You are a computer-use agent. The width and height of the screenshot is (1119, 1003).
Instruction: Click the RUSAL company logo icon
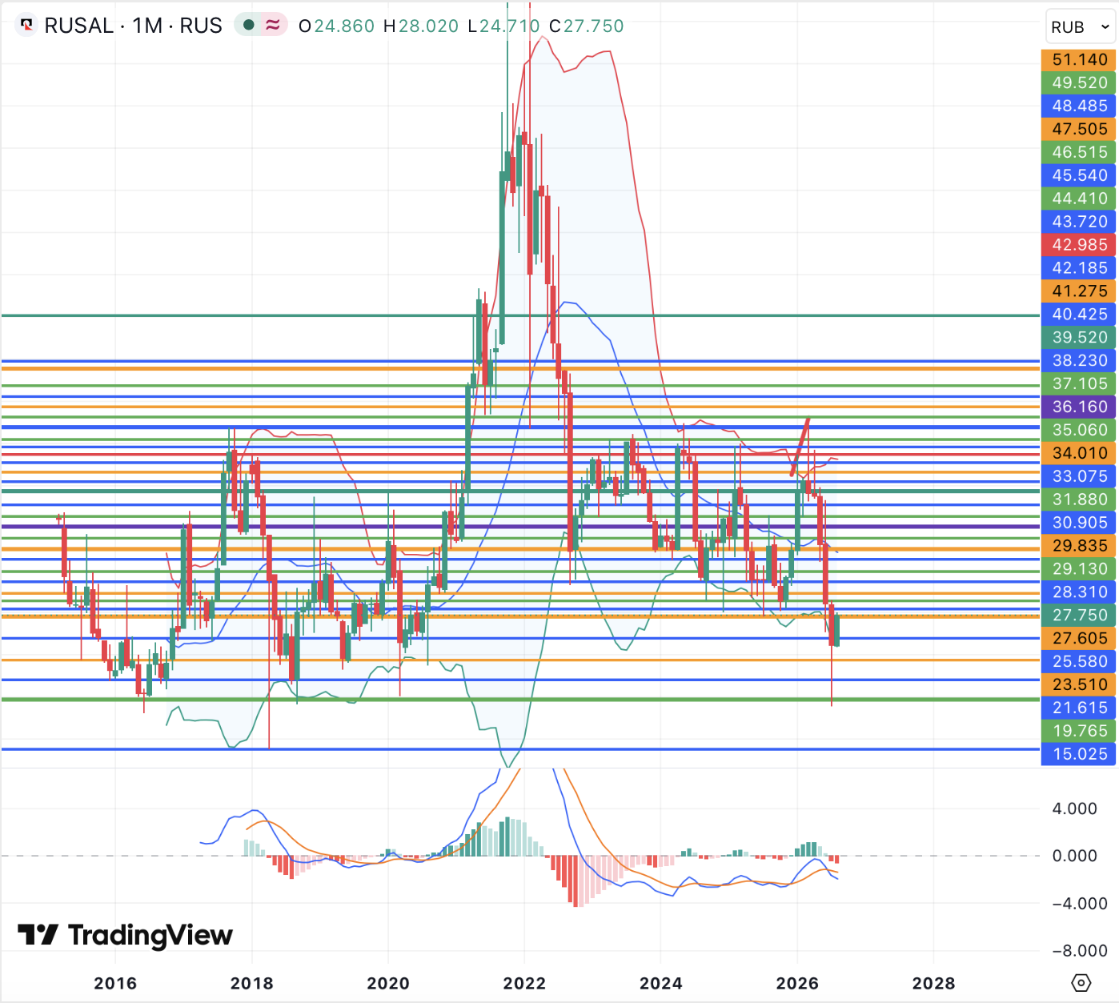(x=27, y=26)
